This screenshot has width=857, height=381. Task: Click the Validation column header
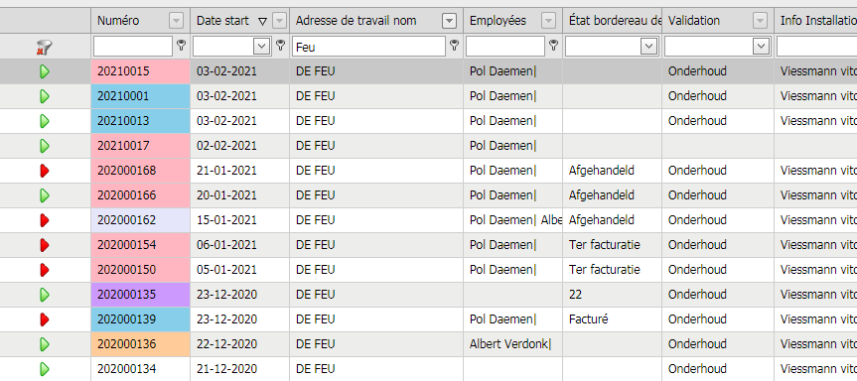(x=694, y=21)
